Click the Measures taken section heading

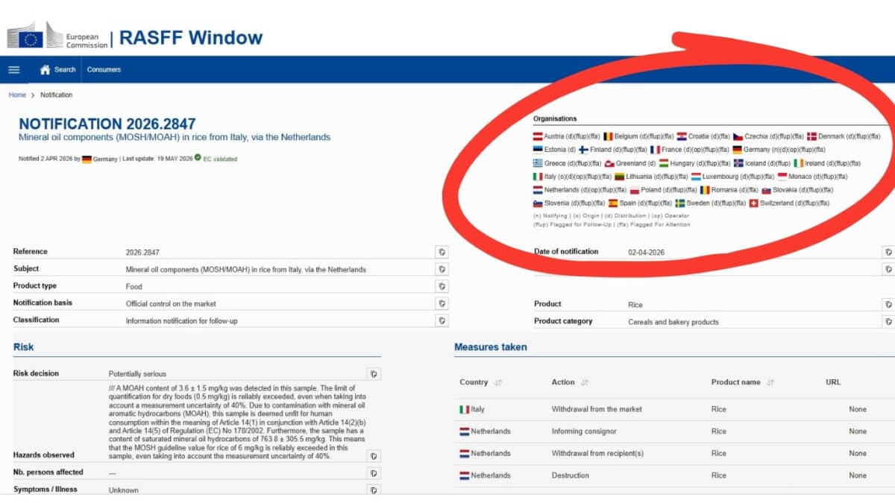click(491, 347)
